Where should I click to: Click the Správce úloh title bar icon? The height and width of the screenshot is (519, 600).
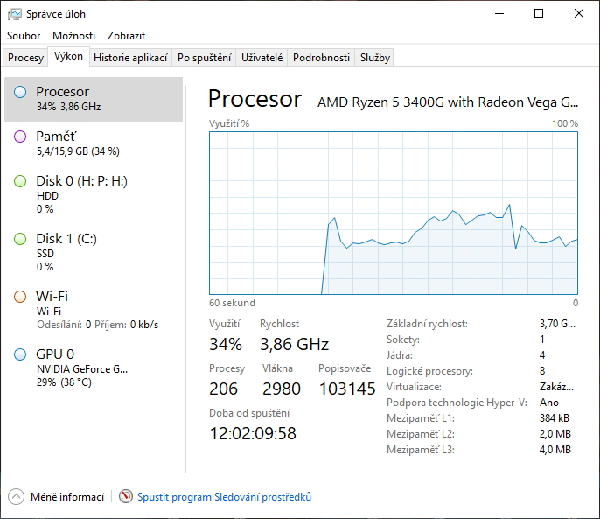(15, 14)
